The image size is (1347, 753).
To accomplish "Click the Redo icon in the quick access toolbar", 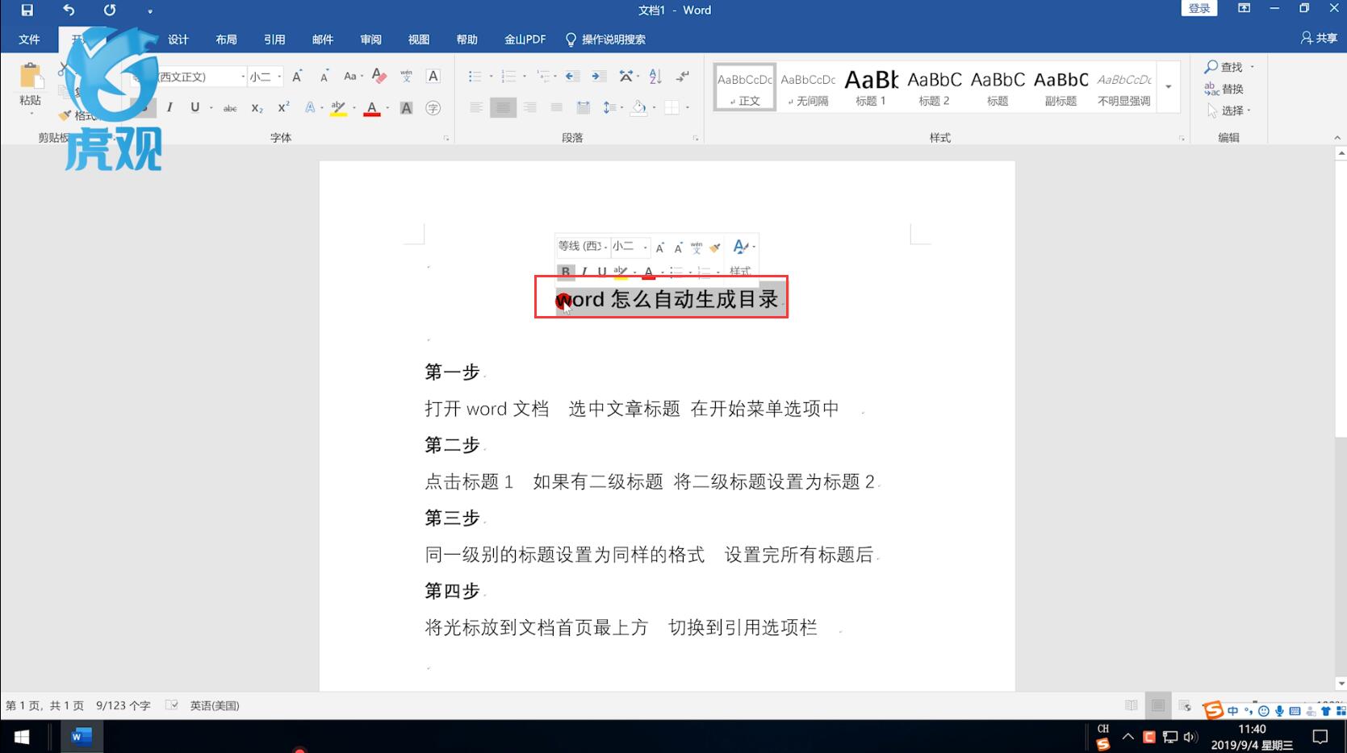I will pyautogui.click(x=110, y=10).
